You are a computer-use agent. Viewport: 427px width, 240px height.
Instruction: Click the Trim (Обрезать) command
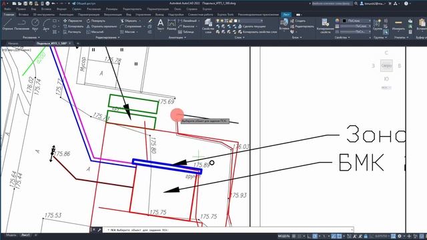(x=129, y=21)
